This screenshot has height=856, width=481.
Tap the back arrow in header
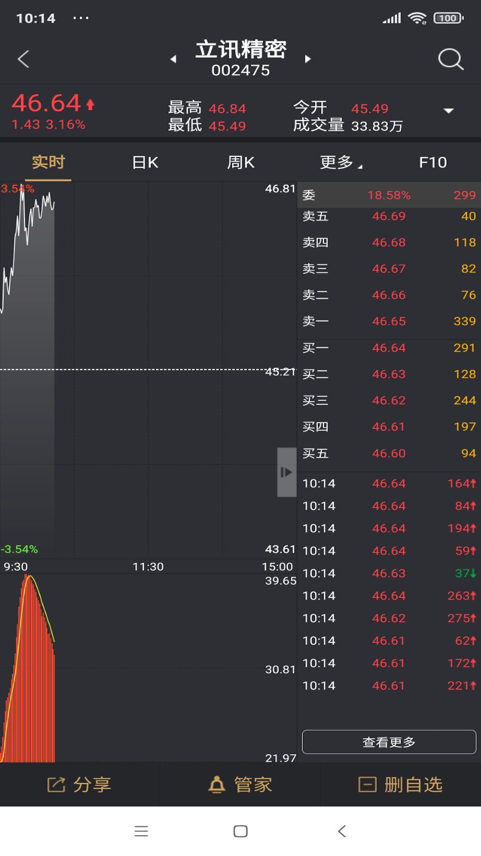[24, 59]
